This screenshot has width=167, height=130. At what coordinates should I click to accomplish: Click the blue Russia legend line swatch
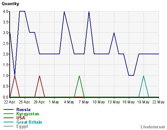tap(8, 109)
